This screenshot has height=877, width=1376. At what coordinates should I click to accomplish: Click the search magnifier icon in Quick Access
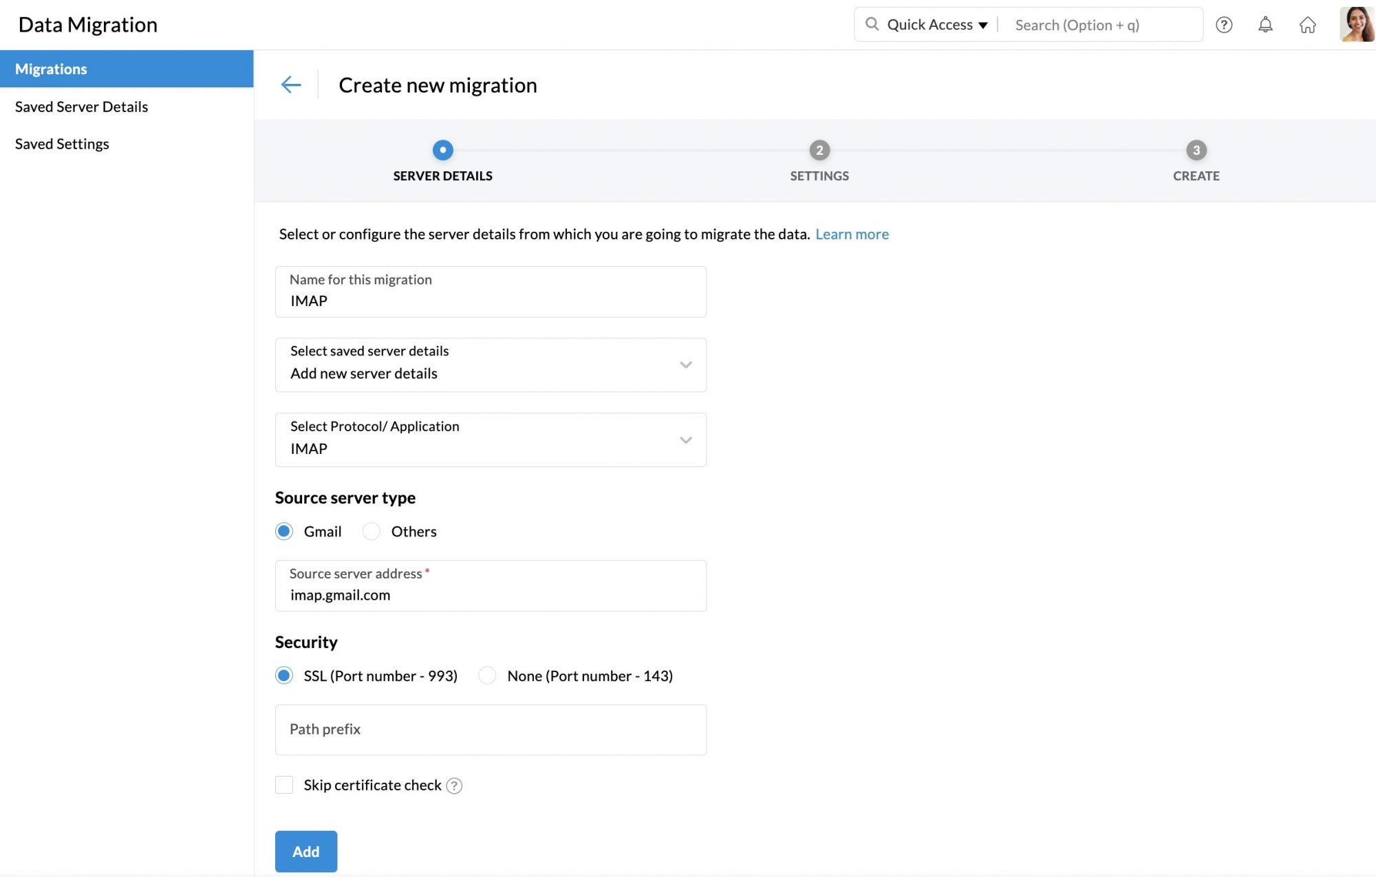pyautogui.click(x=872, y=23)
